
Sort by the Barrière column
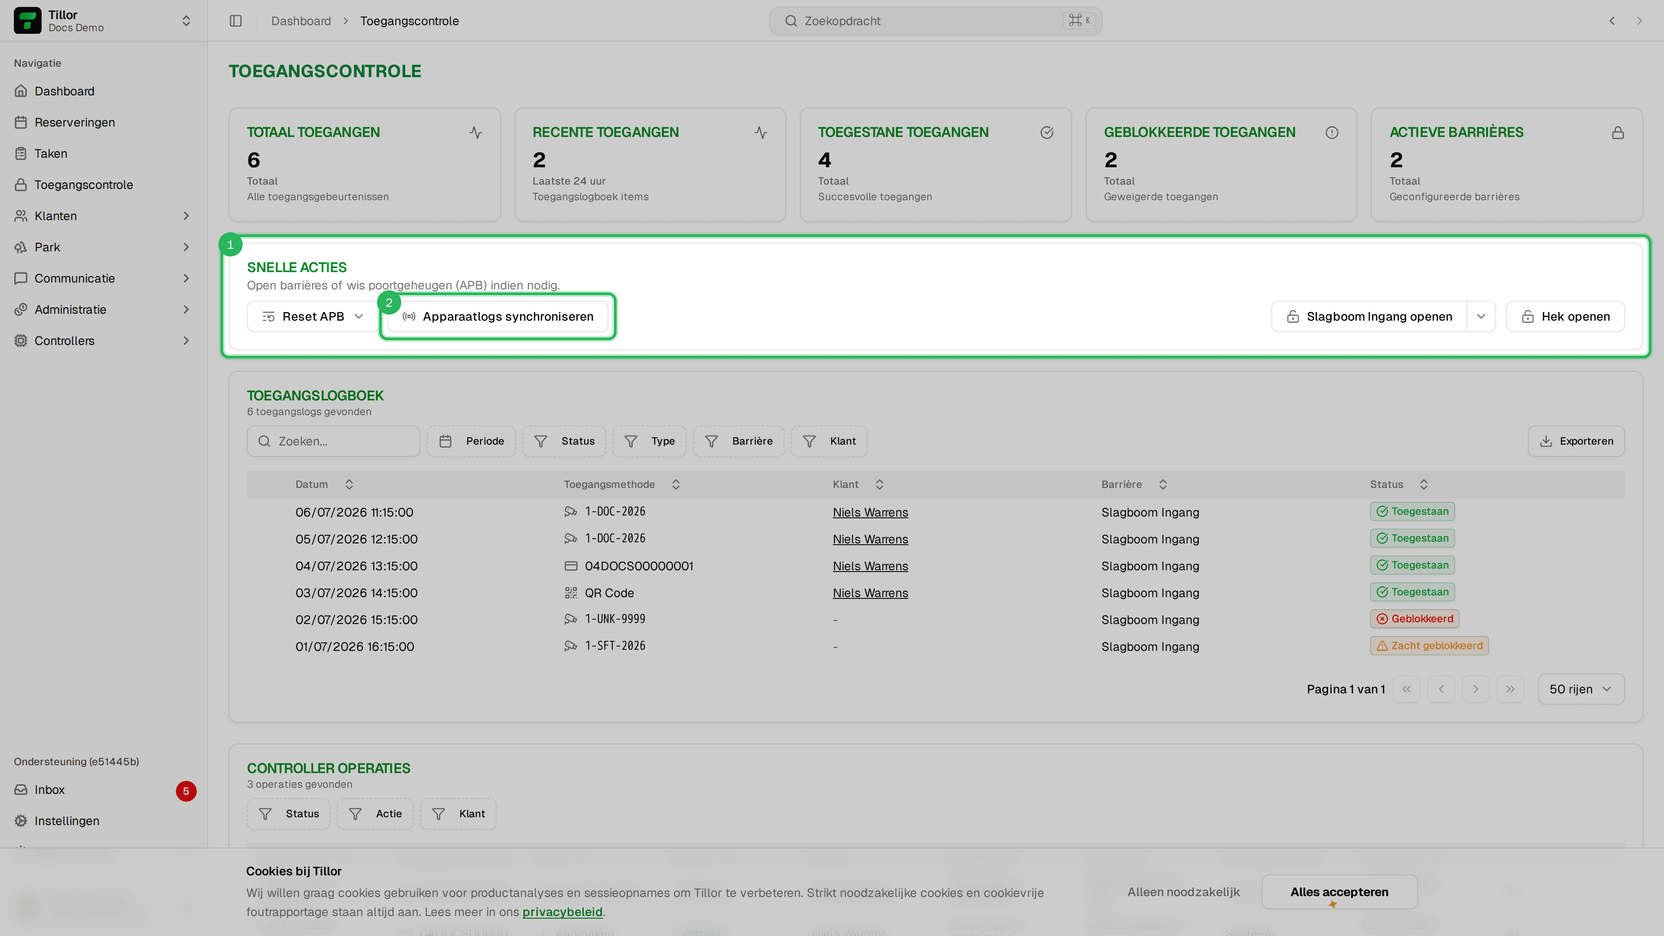click(1134, 484)
